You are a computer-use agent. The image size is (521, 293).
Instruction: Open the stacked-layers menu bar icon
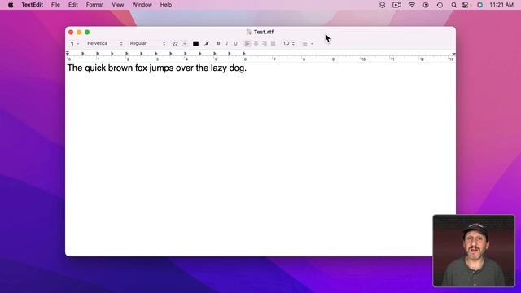(382, 5)
